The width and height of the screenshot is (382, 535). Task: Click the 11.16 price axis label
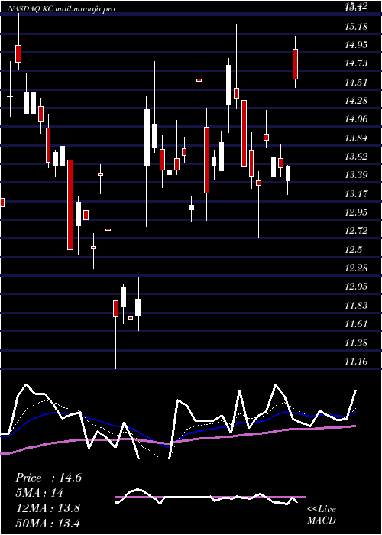point(357,362)
